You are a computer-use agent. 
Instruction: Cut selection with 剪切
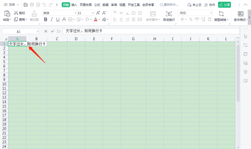tap(20, 13)
